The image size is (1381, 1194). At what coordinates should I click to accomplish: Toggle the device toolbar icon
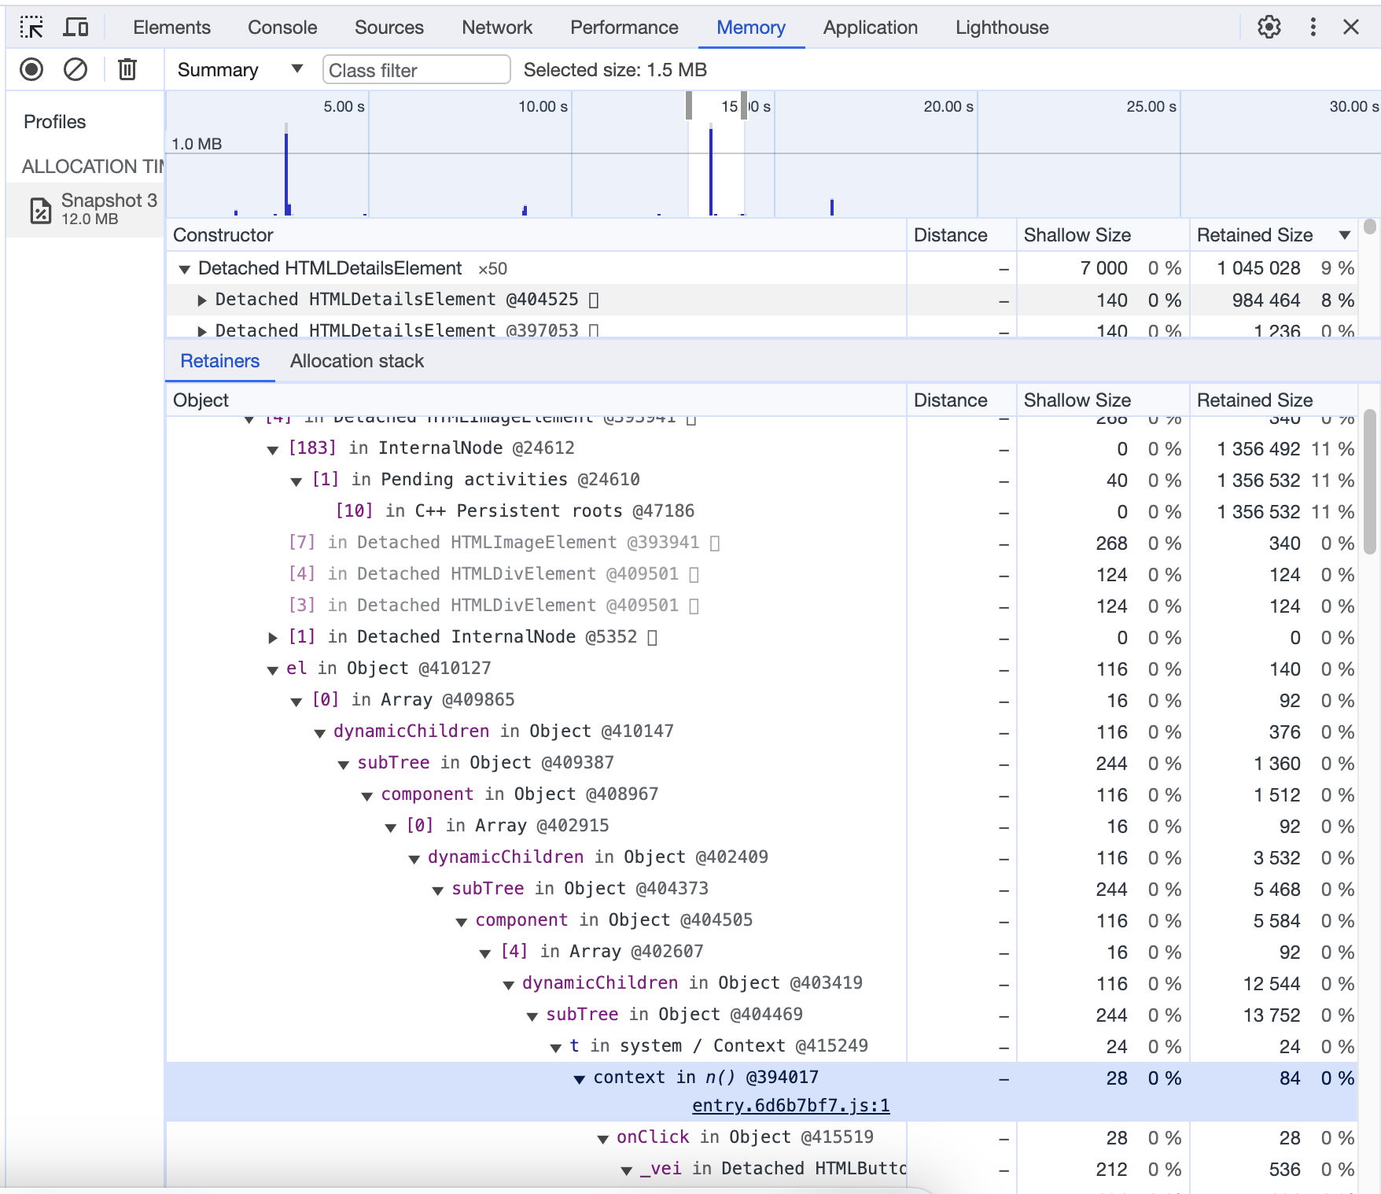tap(75, 27)
